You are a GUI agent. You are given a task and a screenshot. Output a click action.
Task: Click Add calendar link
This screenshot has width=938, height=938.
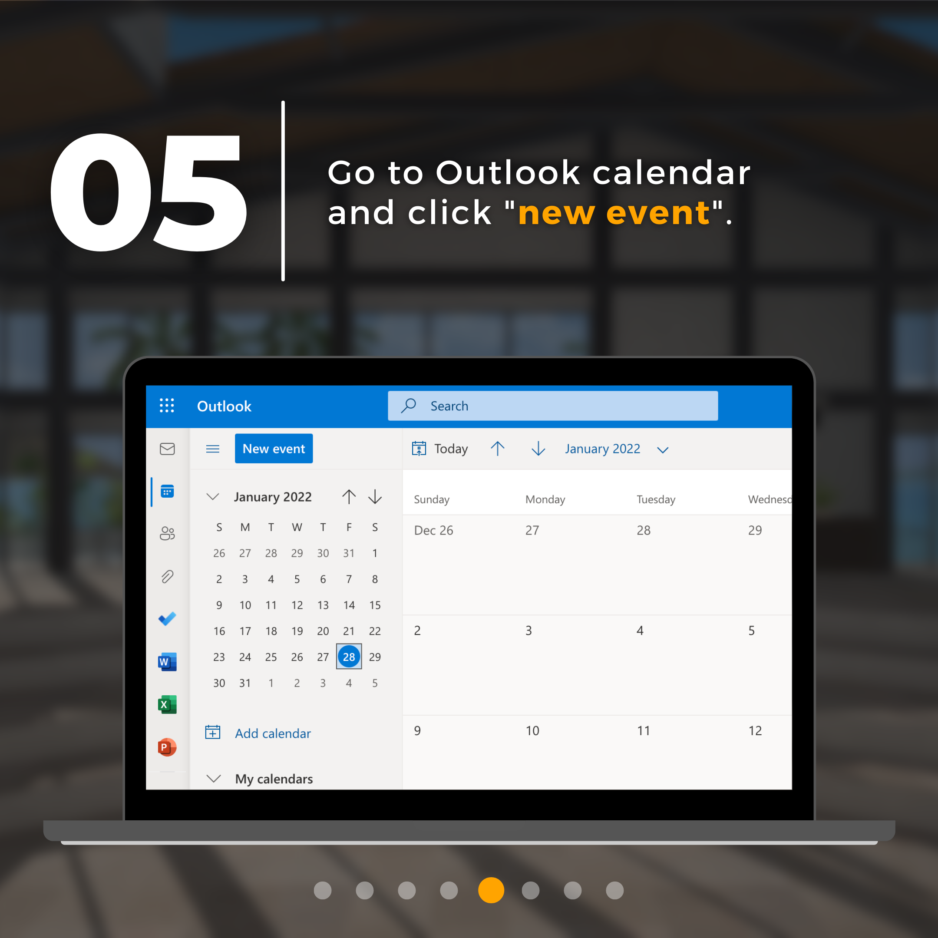(x=272, y=733)
